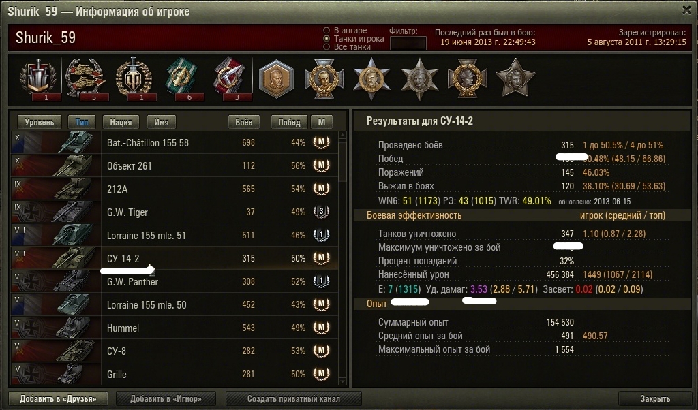The width and height of the screenshot is (698, 410).
Task: Sort tank list by 'Побед' column
Action: coord(289,122)
